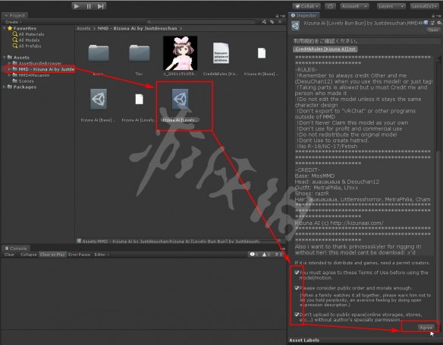The height and width of the screenshot is (345, 443).
Task: Lock the Inspector panel with padlock icon
Action: (433, 15)
